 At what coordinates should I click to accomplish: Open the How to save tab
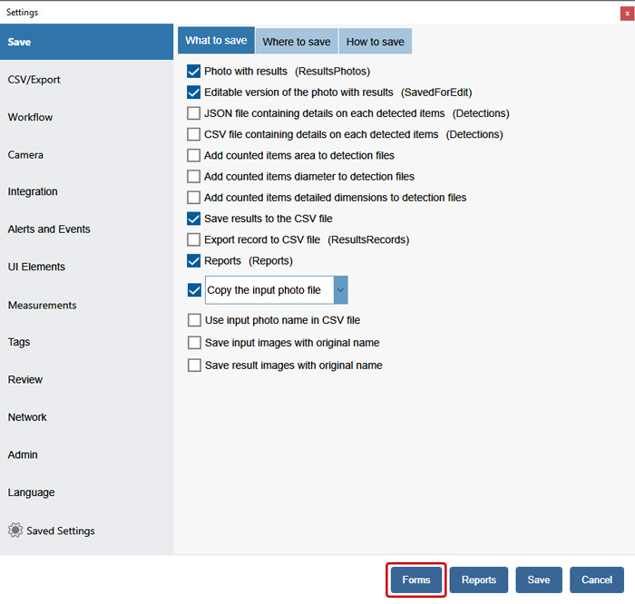click(375, 42)
